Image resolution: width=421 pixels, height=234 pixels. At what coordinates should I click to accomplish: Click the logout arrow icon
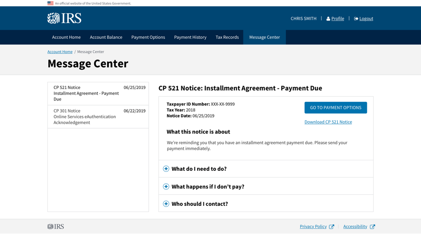[356, 19]
